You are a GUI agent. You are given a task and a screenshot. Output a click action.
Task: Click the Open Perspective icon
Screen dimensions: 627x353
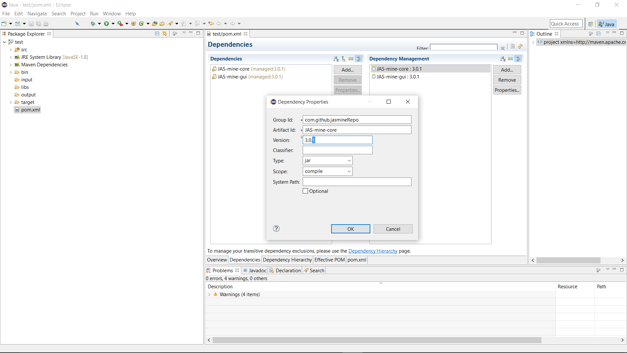tap(590, 24)
